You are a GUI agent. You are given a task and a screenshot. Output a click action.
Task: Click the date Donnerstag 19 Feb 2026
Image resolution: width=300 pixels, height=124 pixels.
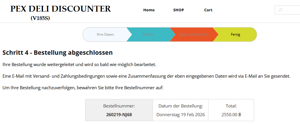(181, 114)
